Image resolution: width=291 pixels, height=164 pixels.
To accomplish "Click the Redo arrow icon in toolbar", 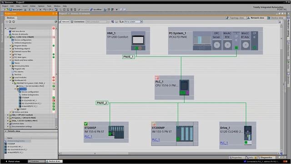I will (x=50, y=10).
